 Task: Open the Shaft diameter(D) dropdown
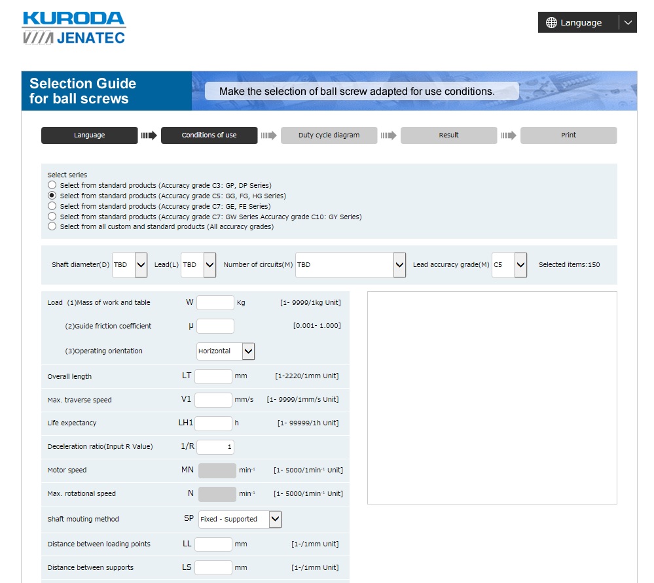click(x=130, y=265)
